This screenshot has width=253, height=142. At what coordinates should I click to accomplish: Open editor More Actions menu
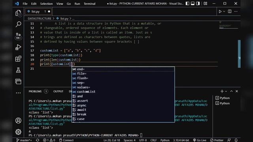236,11
